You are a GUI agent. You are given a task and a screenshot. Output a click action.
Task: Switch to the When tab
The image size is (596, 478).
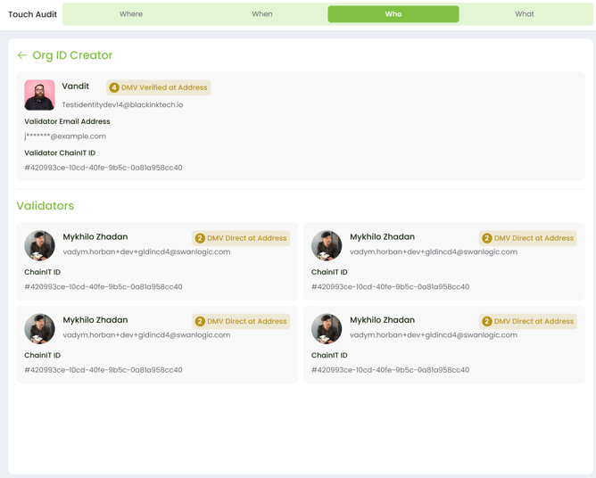tap(262, 14)
